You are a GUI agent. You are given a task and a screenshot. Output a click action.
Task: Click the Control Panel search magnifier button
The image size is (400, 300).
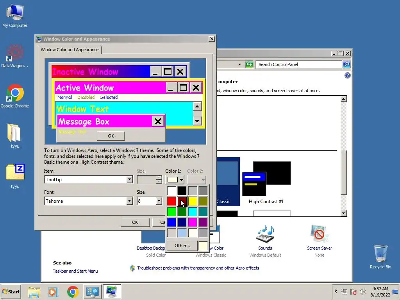click(346, 64)
